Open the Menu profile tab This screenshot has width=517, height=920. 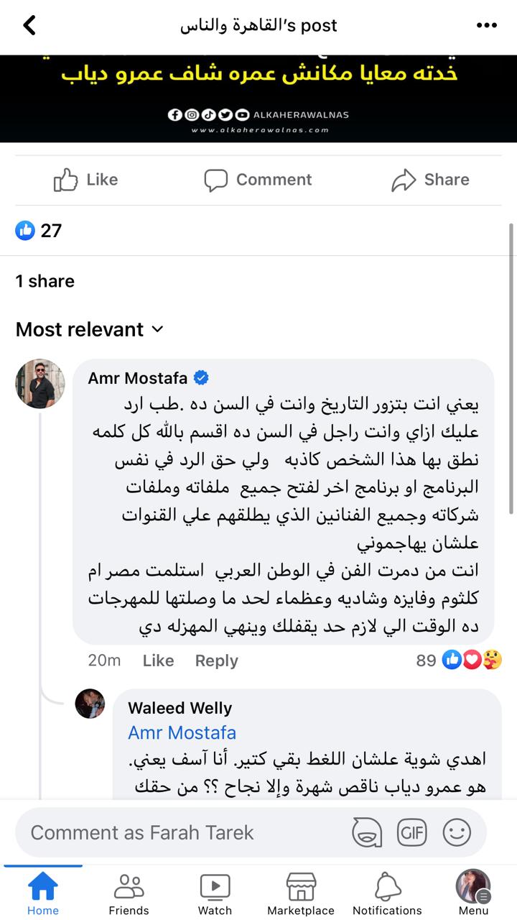[x=473, y=893]
